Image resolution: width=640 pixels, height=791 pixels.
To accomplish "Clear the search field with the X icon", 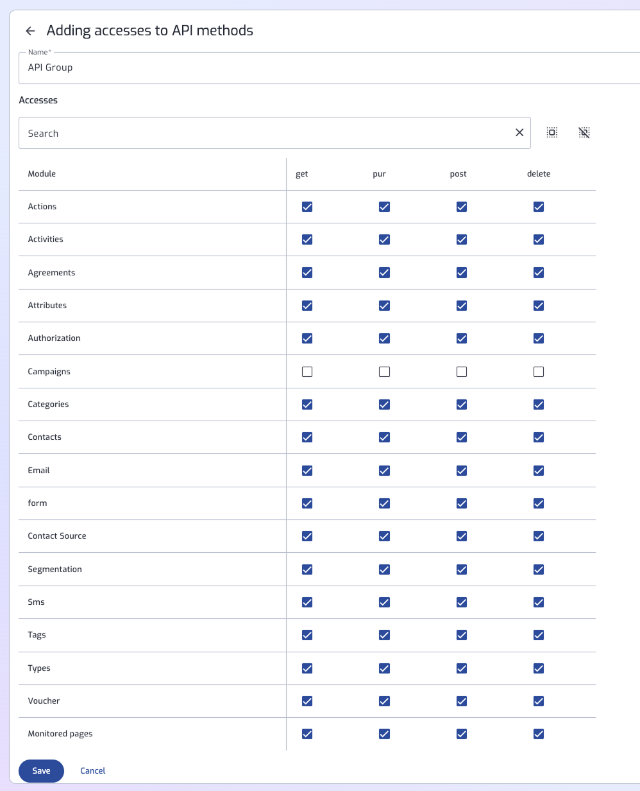I will (519, 132).
